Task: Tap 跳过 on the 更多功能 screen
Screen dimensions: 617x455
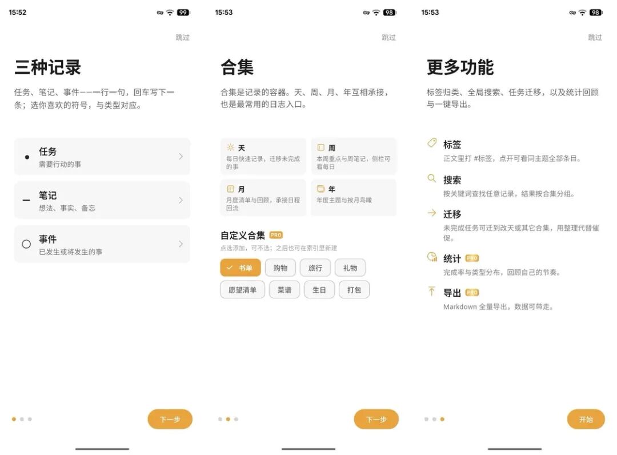Action: click(595, 37)
